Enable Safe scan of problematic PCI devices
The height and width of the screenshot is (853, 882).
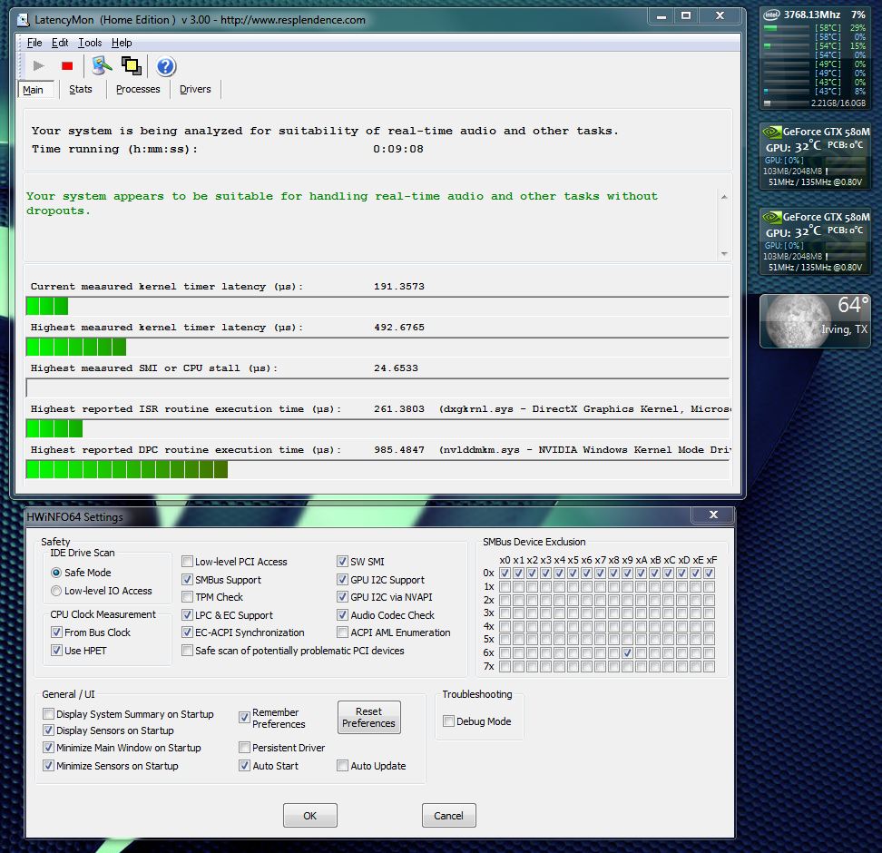[x=187, y=651]
